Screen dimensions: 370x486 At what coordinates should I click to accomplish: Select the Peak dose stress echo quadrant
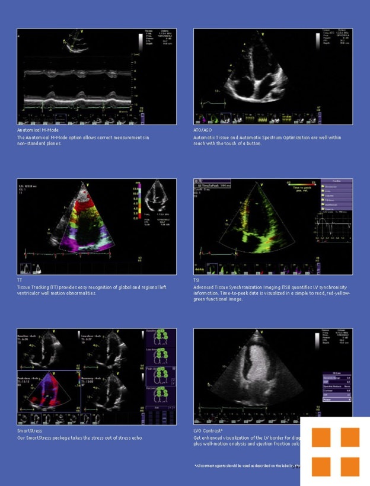[49, 391]
